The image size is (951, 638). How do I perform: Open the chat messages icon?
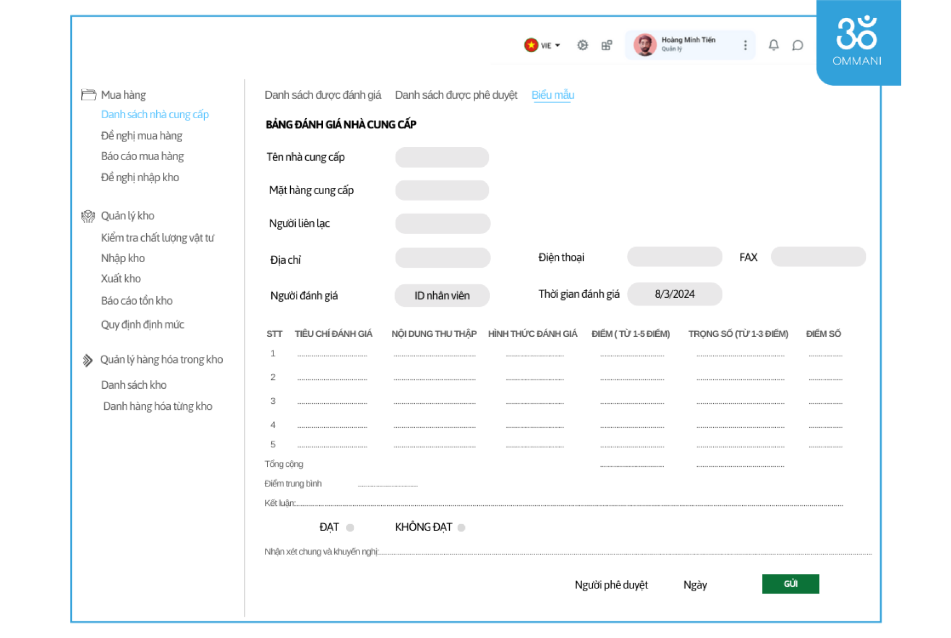coord(798,45)
